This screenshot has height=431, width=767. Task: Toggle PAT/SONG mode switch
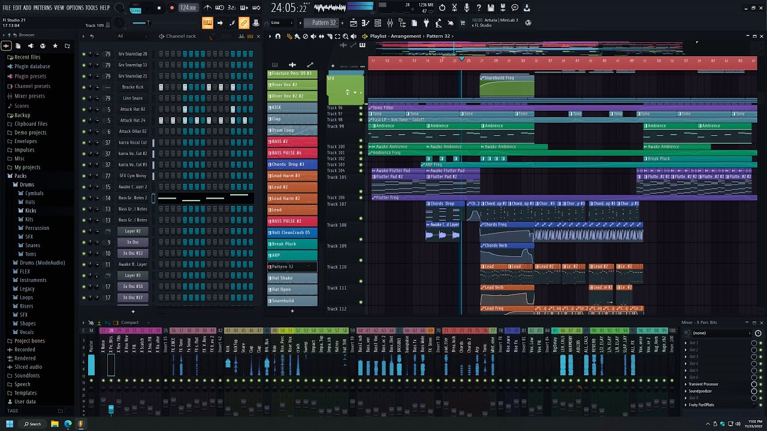point(135,9)
